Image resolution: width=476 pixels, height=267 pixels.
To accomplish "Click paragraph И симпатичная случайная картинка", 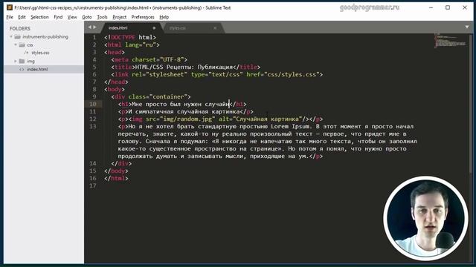I will pyautogui.click(x=184, y=112).
